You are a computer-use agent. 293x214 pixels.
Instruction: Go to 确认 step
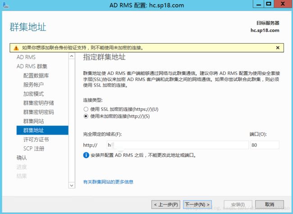click(22, 158)
